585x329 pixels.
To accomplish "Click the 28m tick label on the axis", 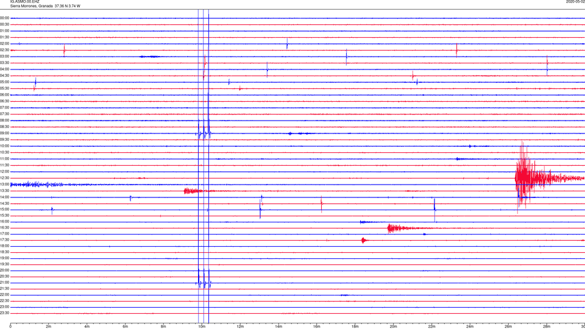I will tap(547, 327).
